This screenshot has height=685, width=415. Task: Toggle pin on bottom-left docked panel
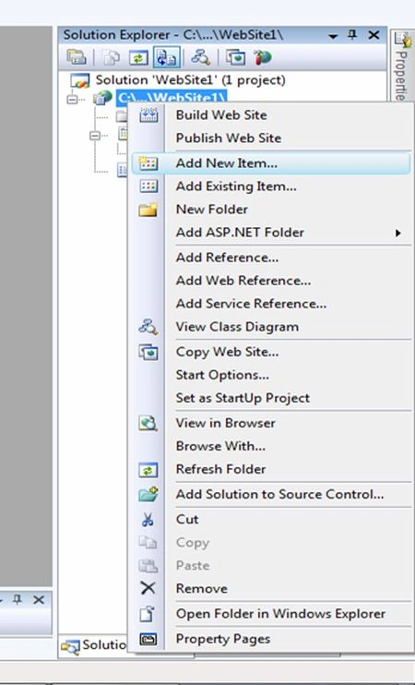click(x=18, y=600)
